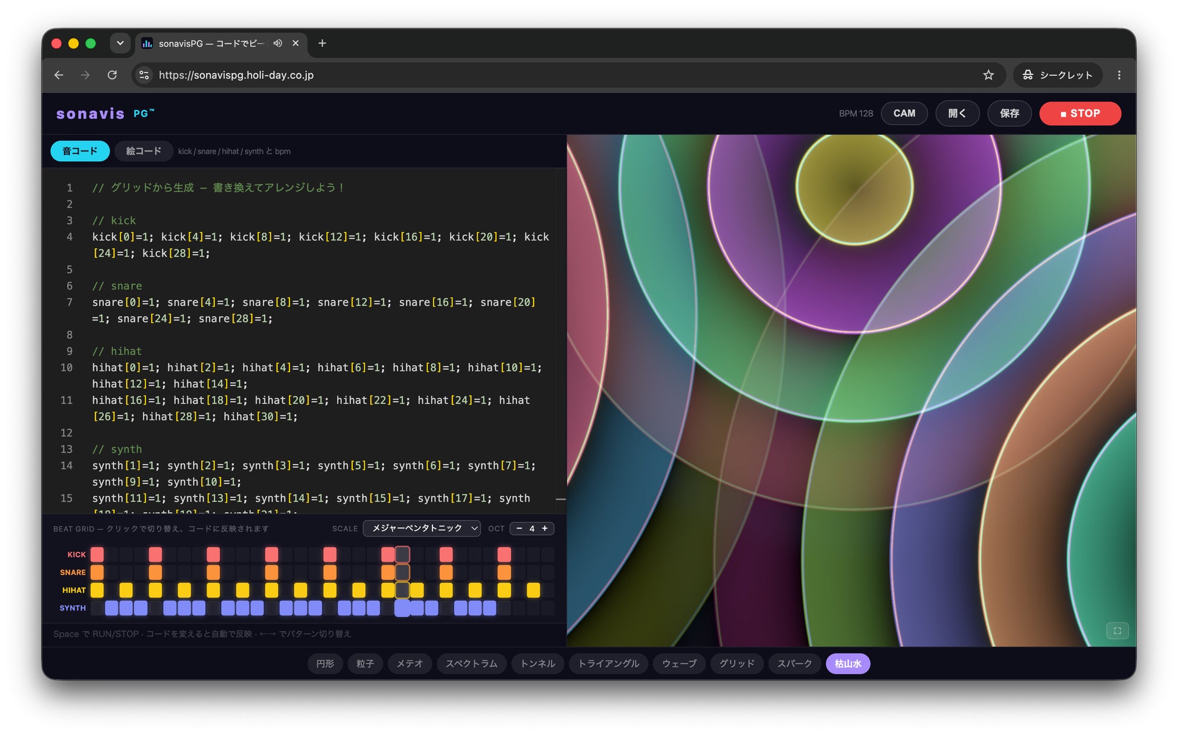This screenshot has width=1178, height=735.
Task: Click the octave value '4'
Action: coord(532,528)
